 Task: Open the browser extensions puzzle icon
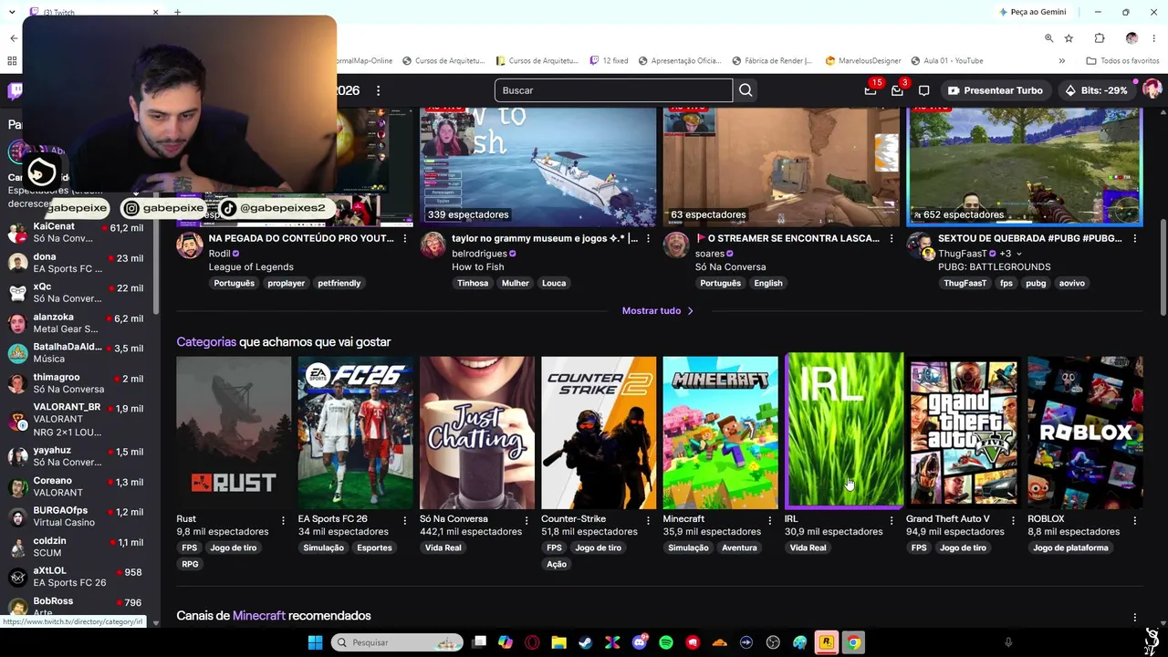tap(1100, 38)
